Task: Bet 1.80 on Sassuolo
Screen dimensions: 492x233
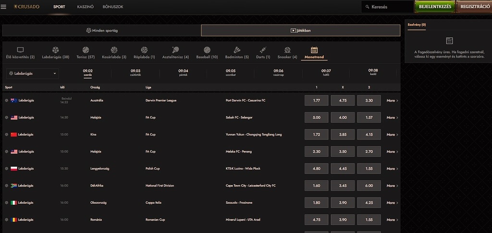Action: (x=317, y=203)
